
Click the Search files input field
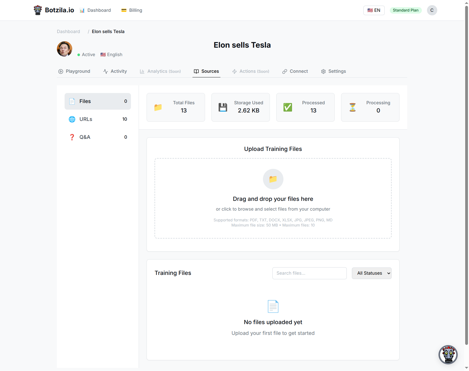pyautogui.click(x=310, y=273)
